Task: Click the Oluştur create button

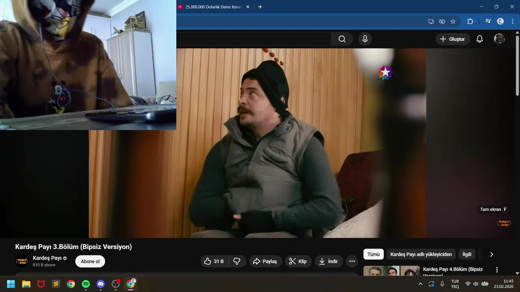Action: (453, 39)
